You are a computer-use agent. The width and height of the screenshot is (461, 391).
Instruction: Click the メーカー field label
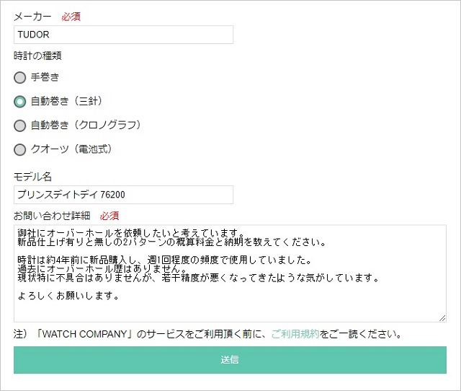pos(32,17)
